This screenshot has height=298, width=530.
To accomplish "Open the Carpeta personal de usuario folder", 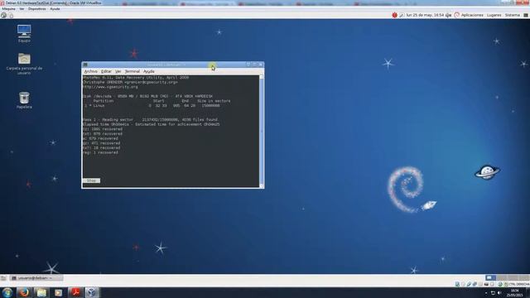I will click(x=24, y=59).
